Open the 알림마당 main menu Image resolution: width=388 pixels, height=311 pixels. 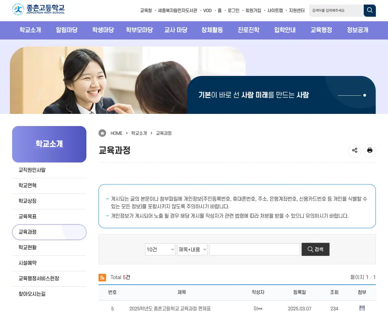67,30
